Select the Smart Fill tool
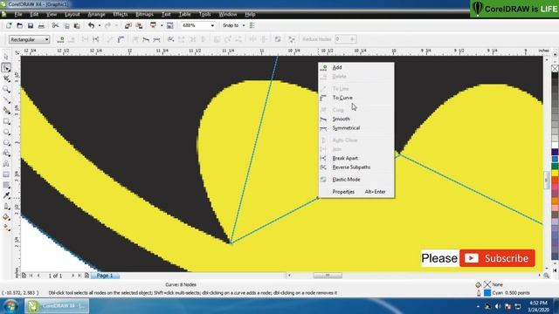 [6, 111]
